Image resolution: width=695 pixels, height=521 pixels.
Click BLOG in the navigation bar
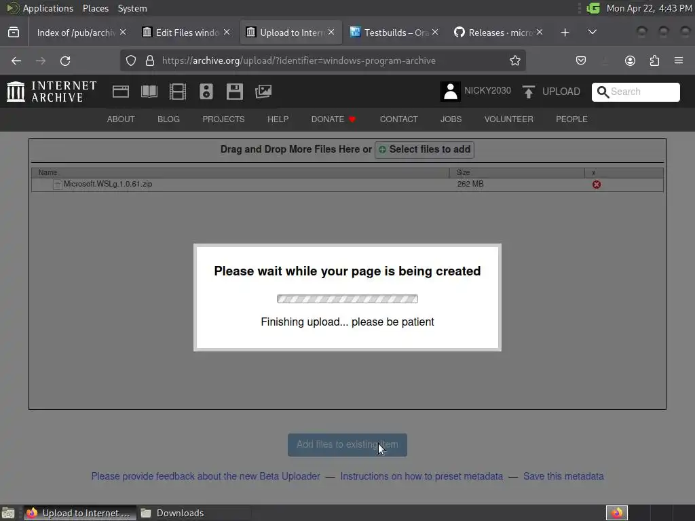click(168, 119)
